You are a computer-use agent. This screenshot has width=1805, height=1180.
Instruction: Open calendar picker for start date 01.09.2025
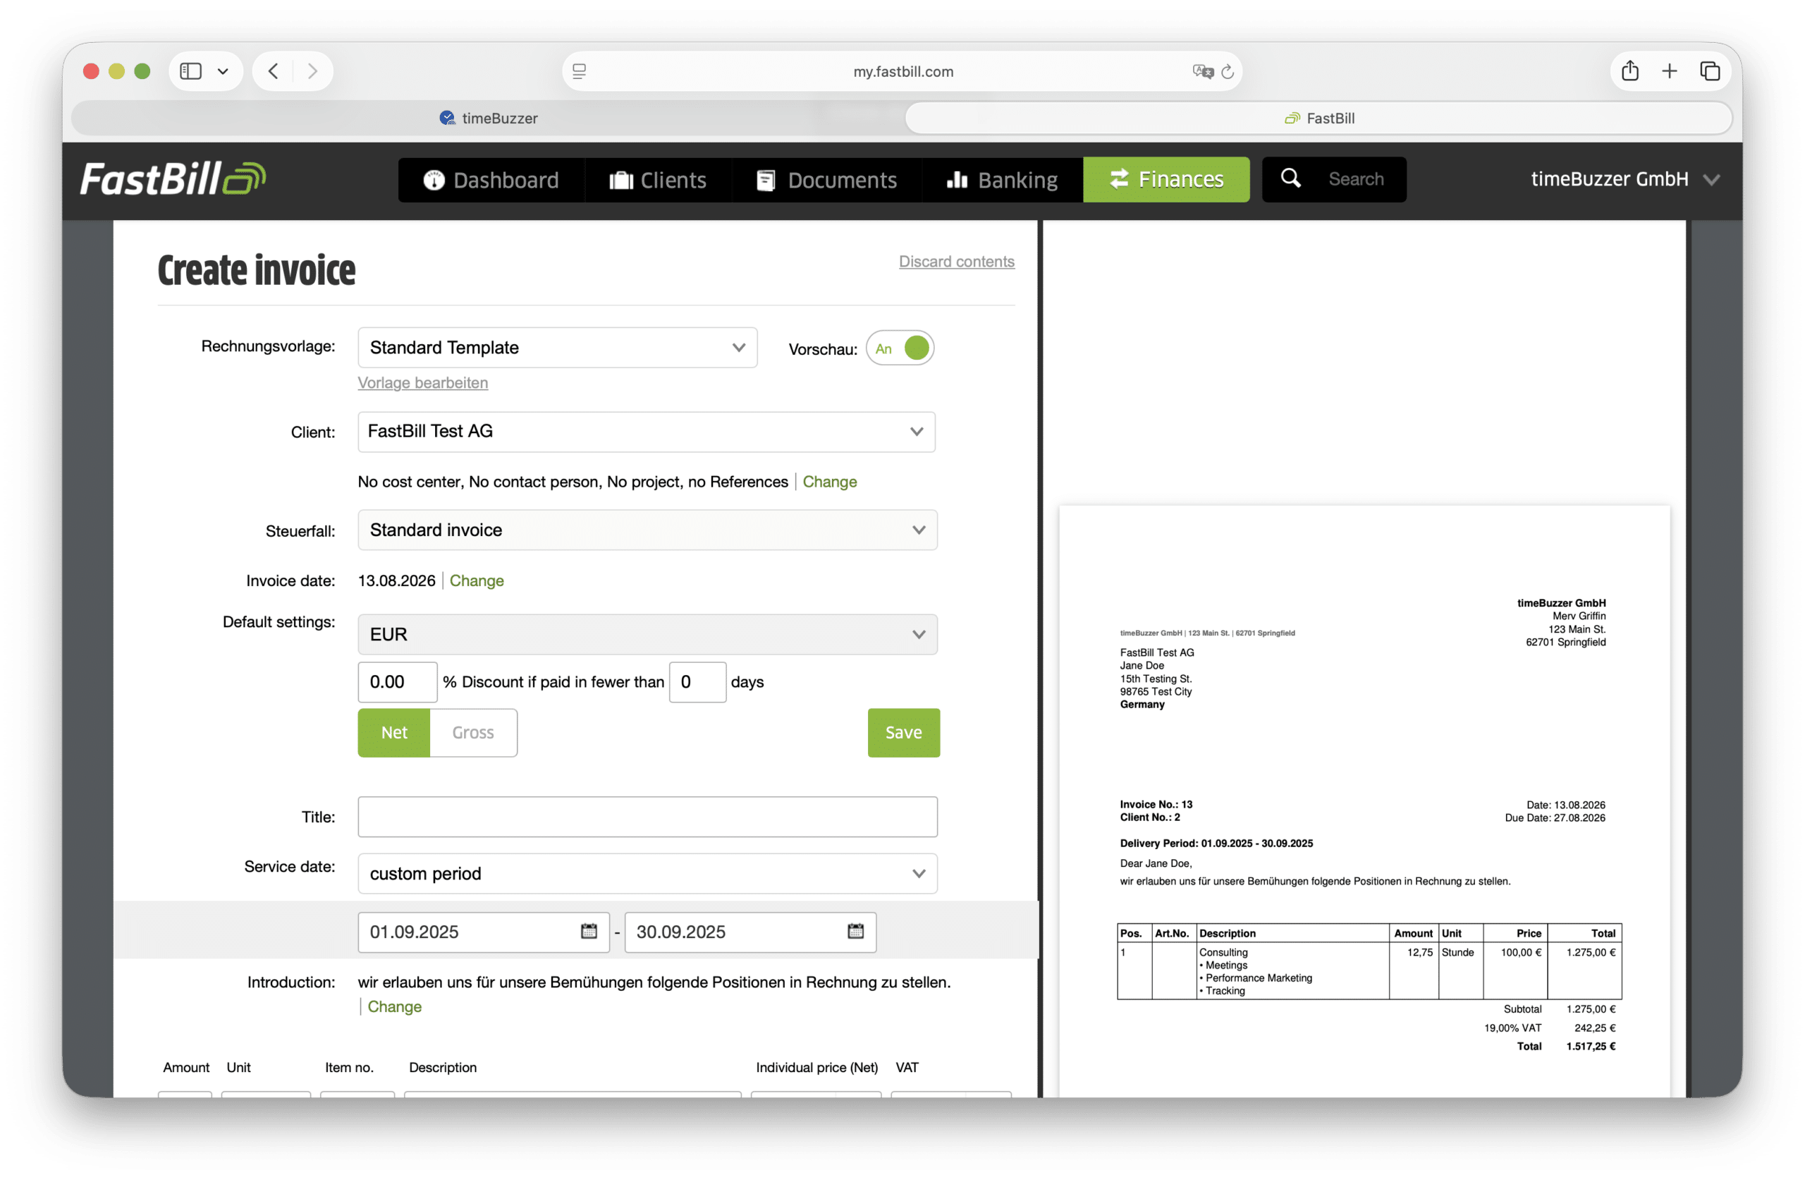pos(589,931)
